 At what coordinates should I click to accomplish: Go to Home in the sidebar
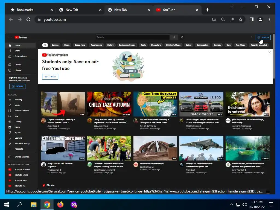point(20,45)
